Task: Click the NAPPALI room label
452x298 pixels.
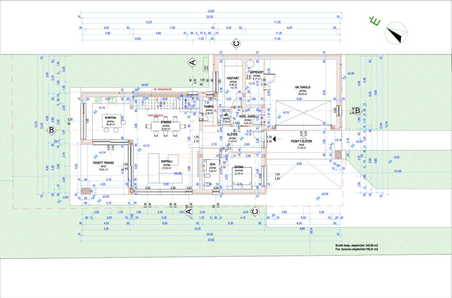Action: click(x=166, y=162)
